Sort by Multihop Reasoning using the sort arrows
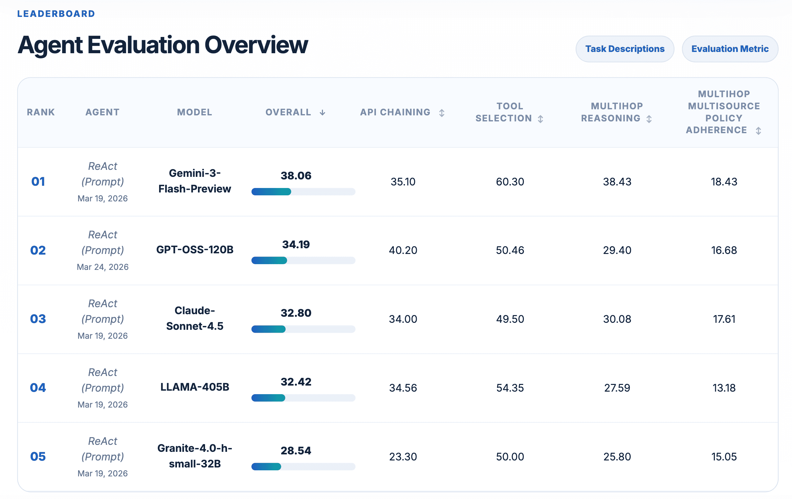The image size is (792, 499). (x=649, y=119)
